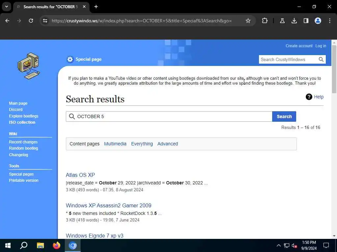Focus the Search CrustyWindows input box
This screenshot has height=252, width=337.
[288, 59]
